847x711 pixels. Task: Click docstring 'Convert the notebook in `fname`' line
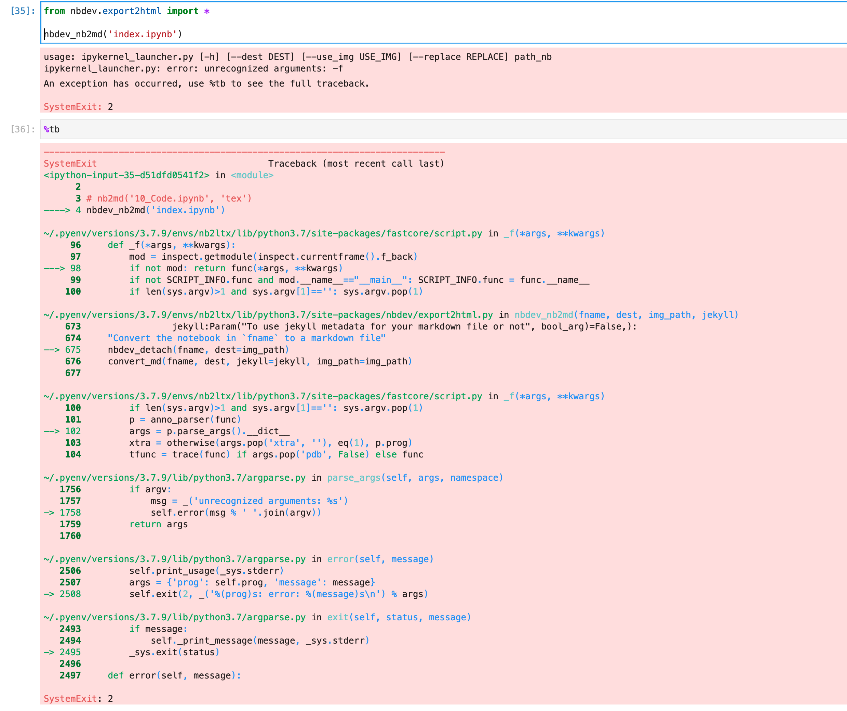[246, 338]
